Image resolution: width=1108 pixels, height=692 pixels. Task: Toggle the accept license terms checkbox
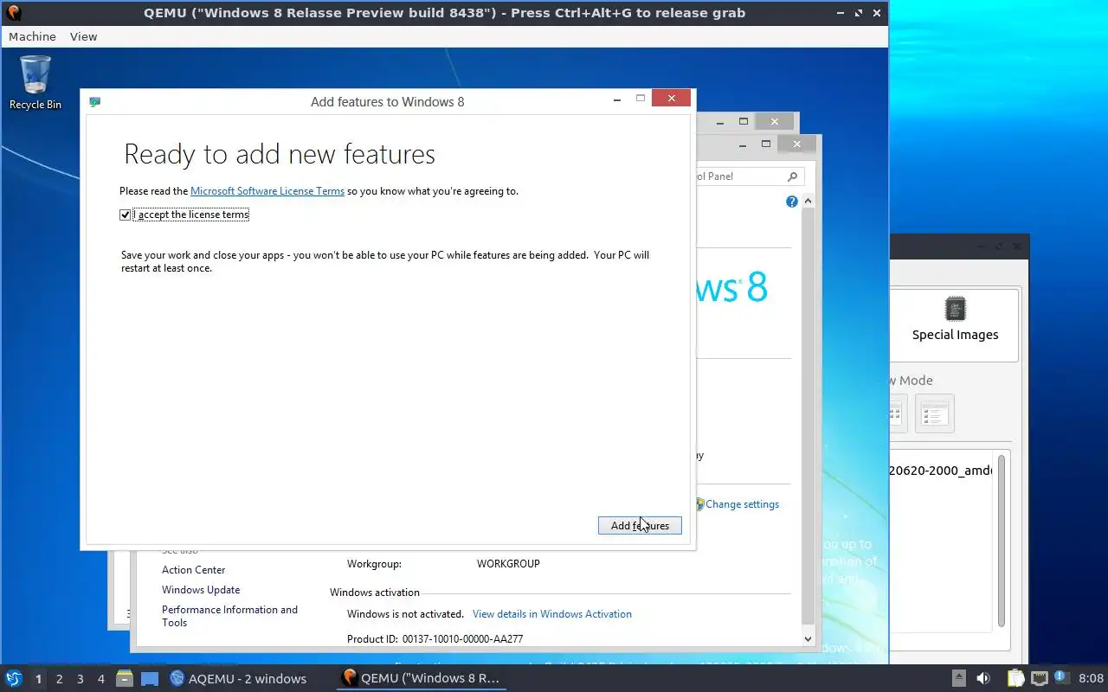tap(126, 215)
